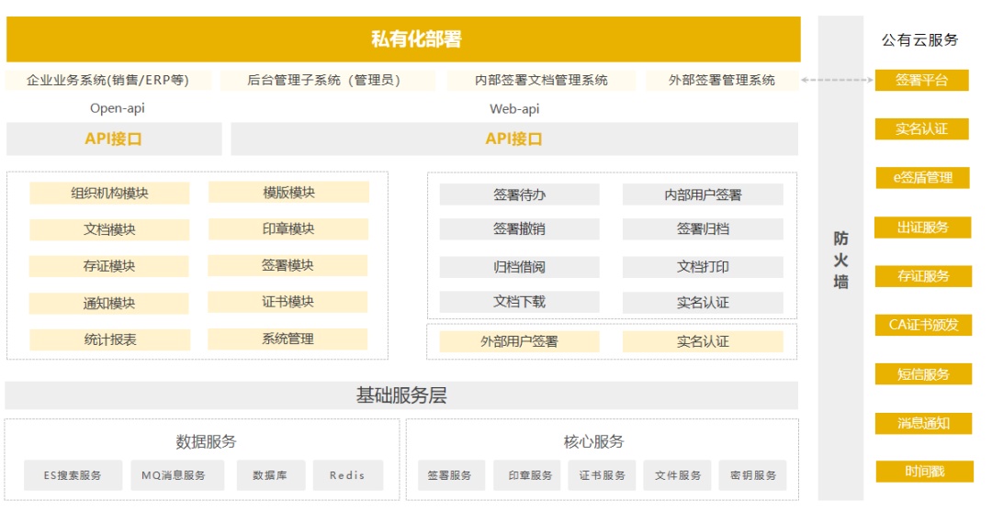The image size is (992, 522).
Task: Click the 内部签署文档管理系统 box
Action: coord(541,81)
